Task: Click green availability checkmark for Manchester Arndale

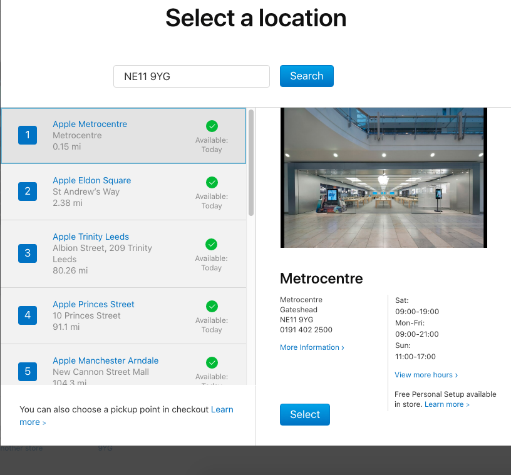Action: 212,362
